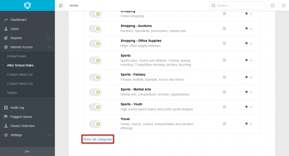Click the help question mark icon

coord(284,5)
